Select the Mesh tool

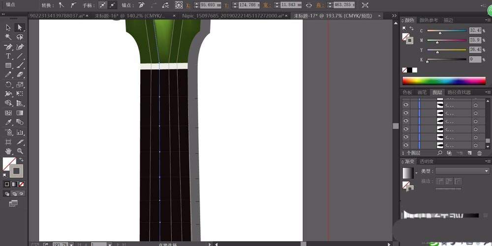click(x=8, y=112)
